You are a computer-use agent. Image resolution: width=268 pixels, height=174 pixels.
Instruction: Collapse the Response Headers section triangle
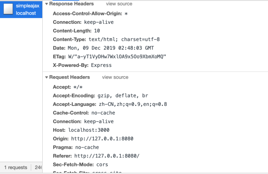point(46,4)
